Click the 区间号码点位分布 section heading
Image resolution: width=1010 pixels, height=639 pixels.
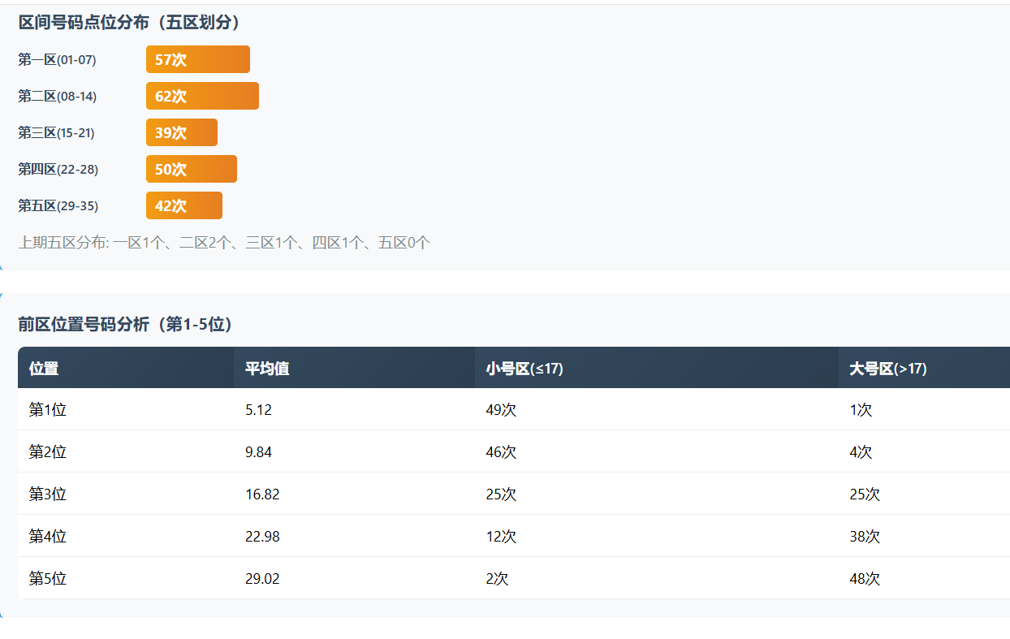coord(129,23)
